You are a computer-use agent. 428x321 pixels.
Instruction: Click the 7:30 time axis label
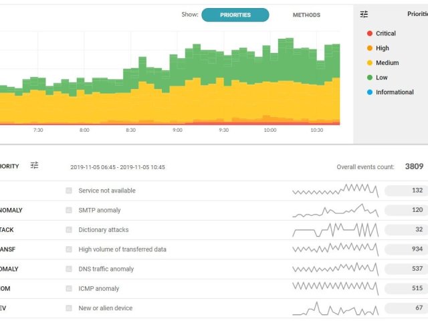click(x=38, y=130)
